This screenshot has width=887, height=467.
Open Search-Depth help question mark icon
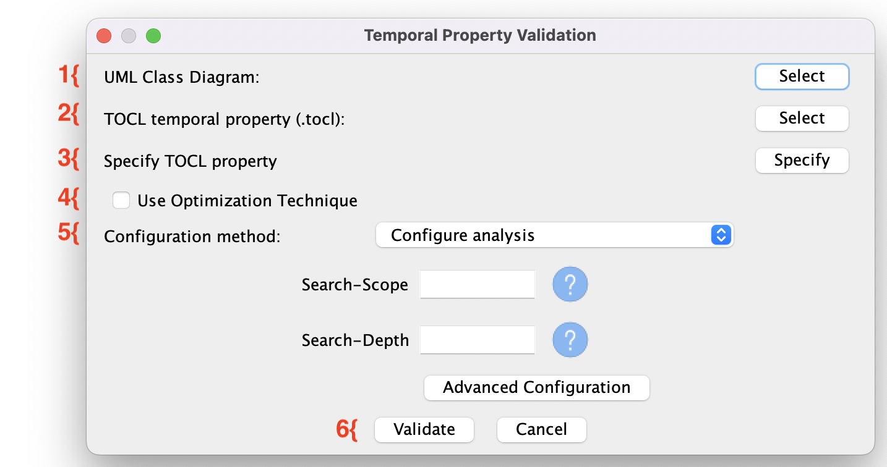[570, 340]
